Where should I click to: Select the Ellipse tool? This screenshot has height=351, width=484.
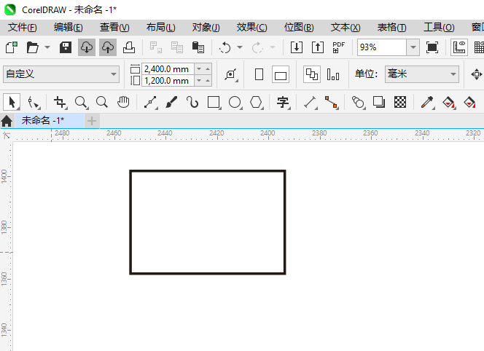click(235, 102)
